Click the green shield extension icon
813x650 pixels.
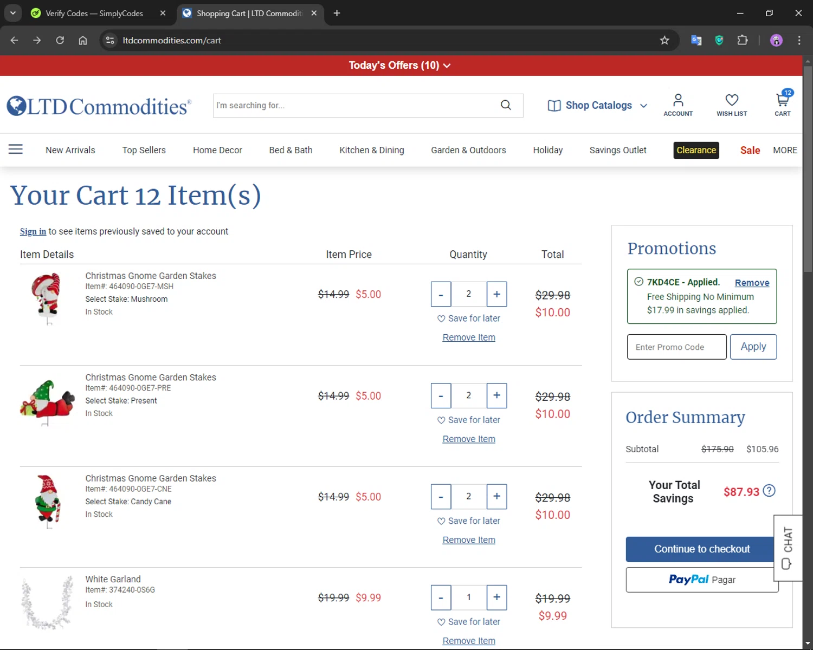point(719,40)
